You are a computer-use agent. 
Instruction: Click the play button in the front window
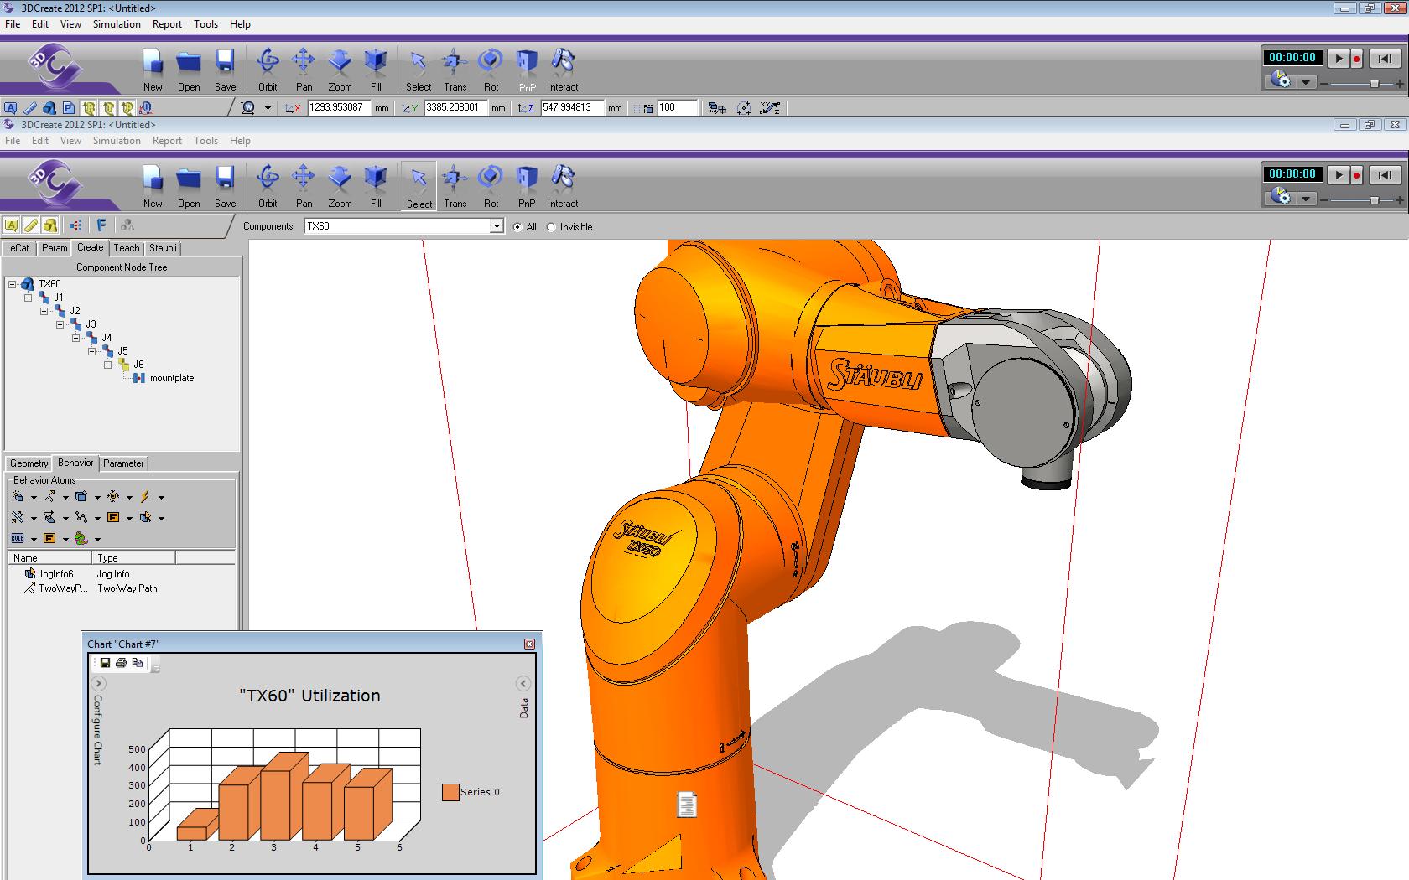coord(1339,174)
